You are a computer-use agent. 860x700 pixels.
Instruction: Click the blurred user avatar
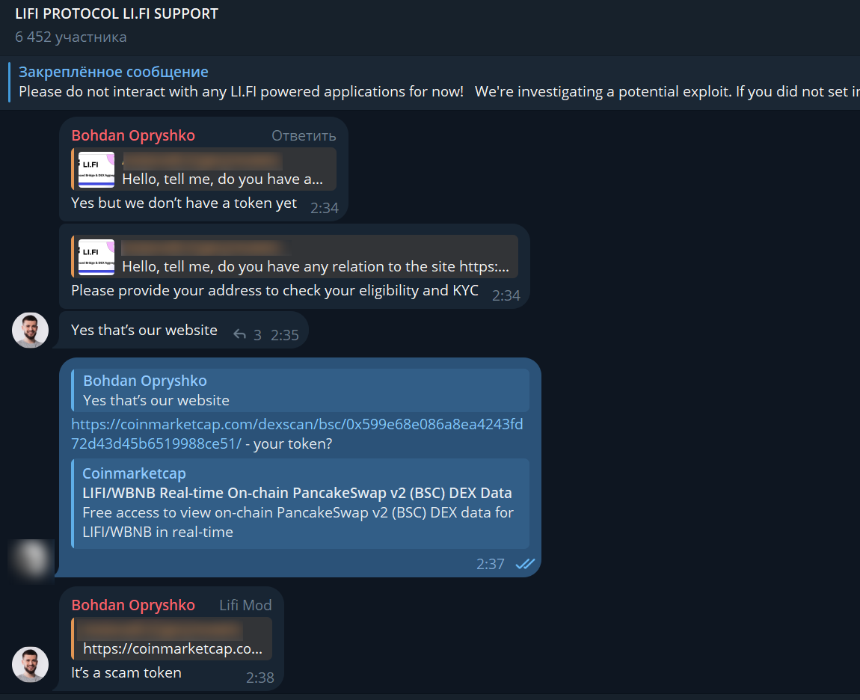(x=31, y=559)
